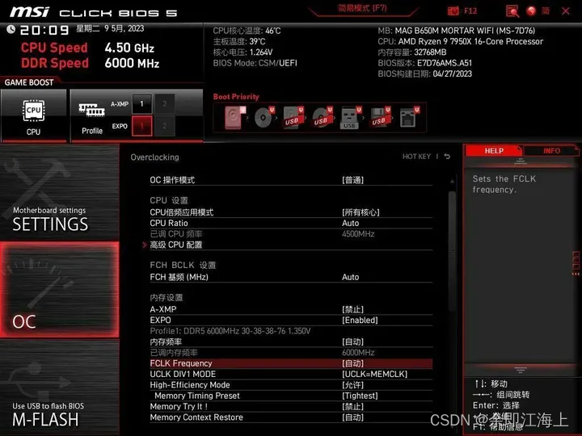Click the CPU核心温度 46°C reading

(x=247, y=31)
